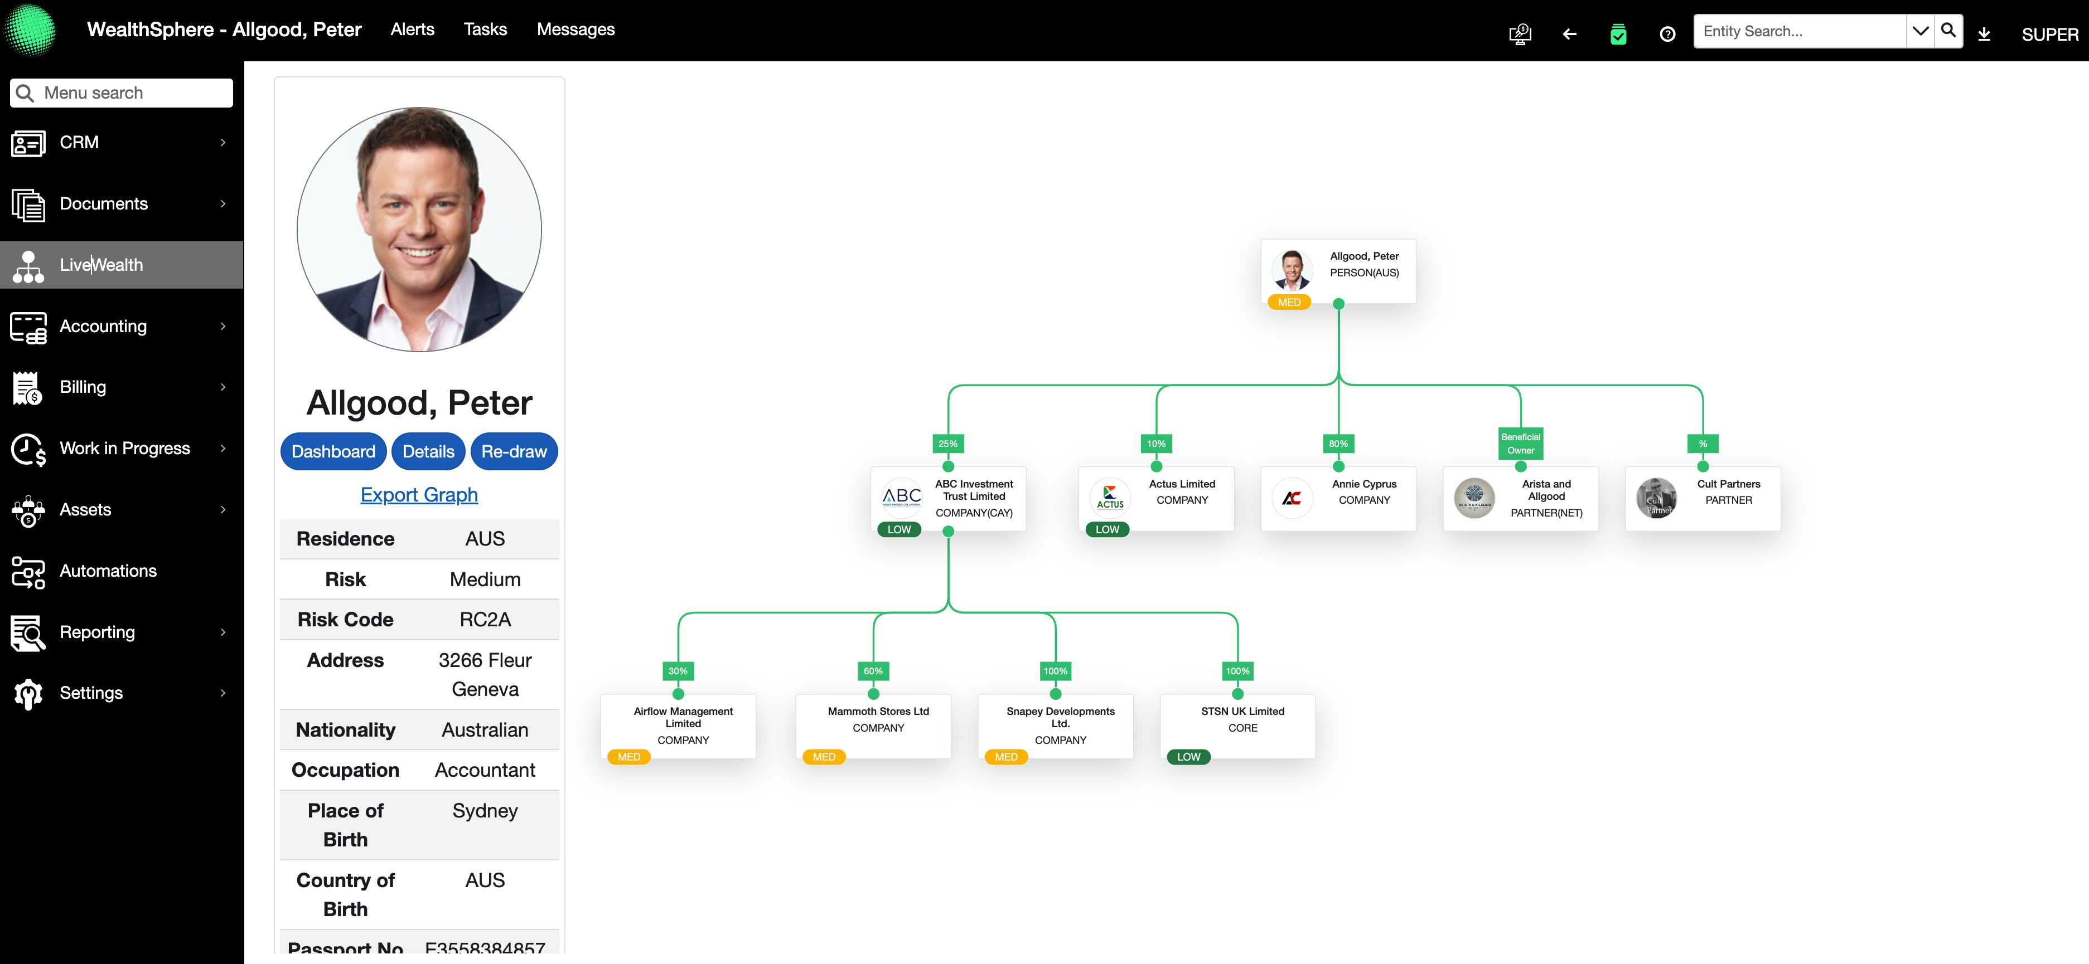Open the Alerts menu
The image size is (2089, 964).
coord(412,29)
